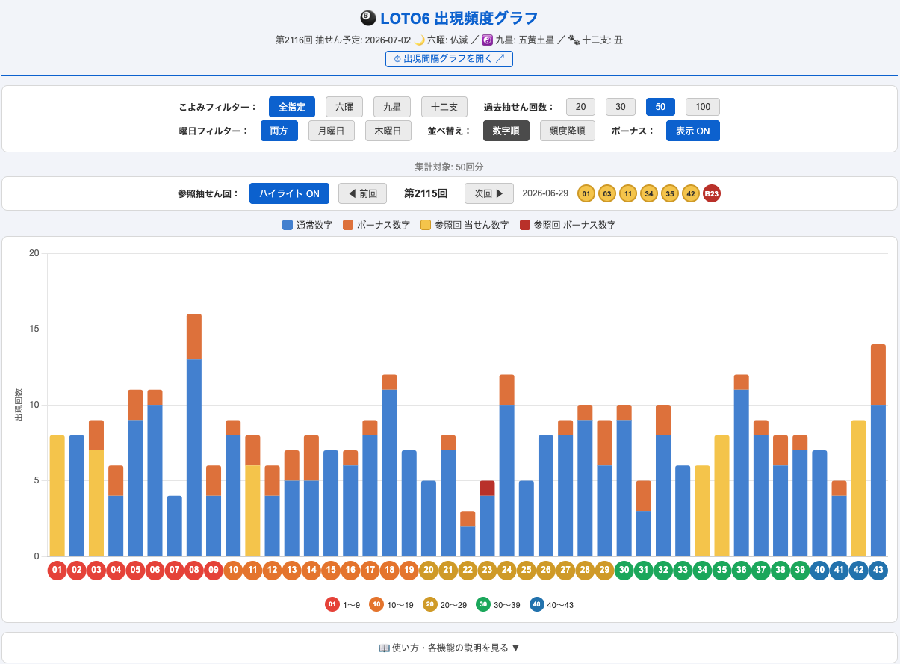The height and width of the screenshot is (664, 900).
Task: Click the 参照回 ボーナス数字 red legend swatch
Action: click(x=525, y=225)
